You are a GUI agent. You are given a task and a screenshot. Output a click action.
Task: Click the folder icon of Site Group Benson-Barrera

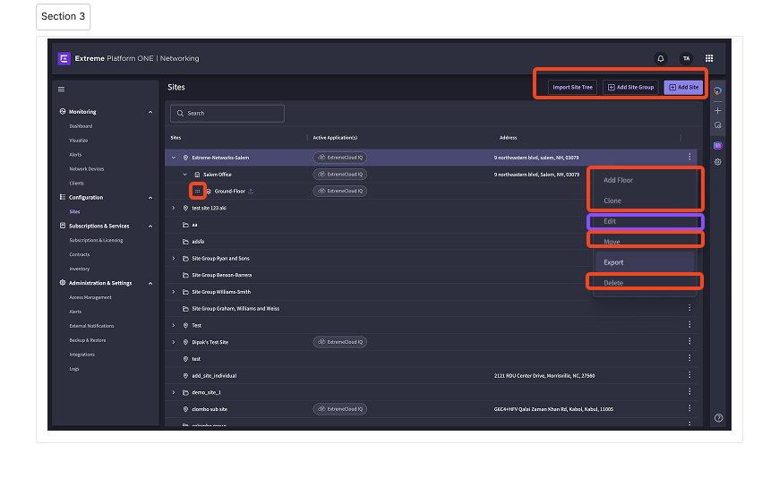185,275
